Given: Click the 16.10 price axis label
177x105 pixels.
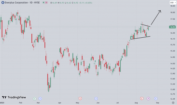Looking at the screenshot, I should 172,39.
